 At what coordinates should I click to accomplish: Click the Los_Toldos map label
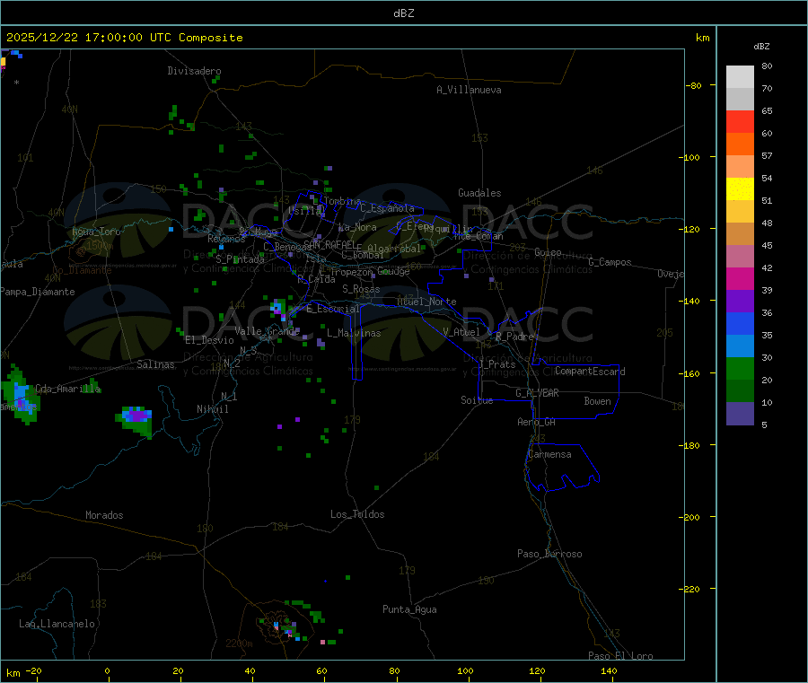(x=357, y=514)
